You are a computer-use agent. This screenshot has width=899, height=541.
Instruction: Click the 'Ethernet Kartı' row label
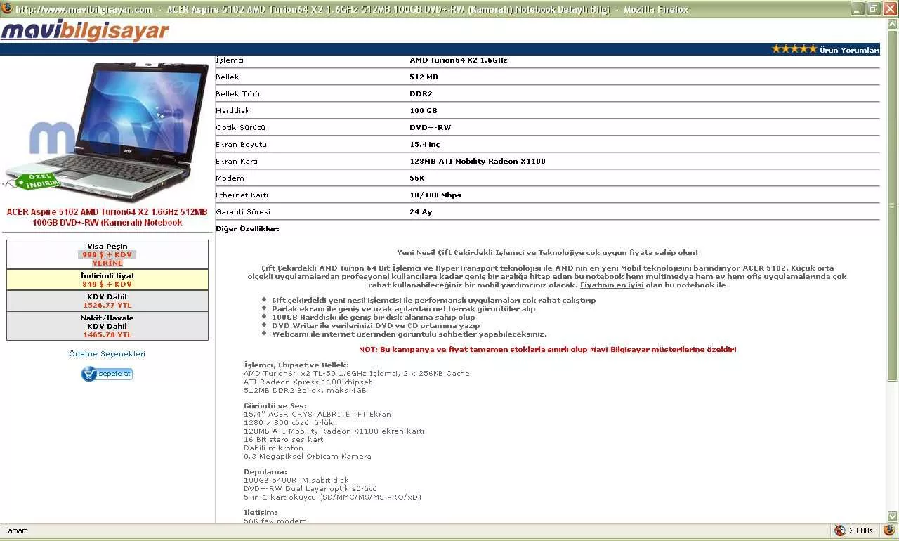(242, 195)
